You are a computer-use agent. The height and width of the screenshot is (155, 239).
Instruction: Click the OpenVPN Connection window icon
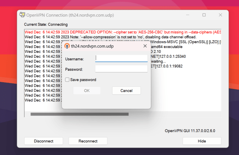coord(22,15)
